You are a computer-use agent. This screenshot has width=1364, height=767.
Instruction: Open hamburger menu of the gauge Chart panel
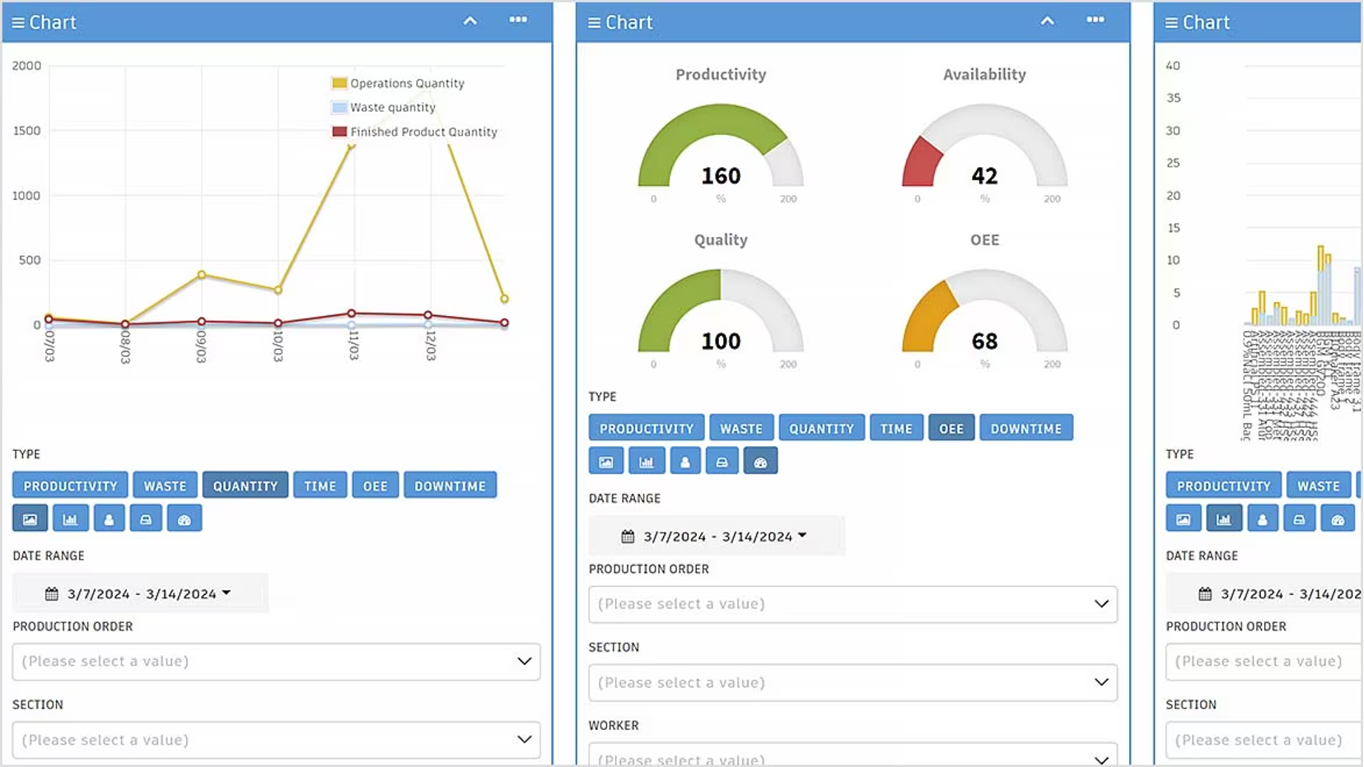pyautogui.click(x=594, y=22)
